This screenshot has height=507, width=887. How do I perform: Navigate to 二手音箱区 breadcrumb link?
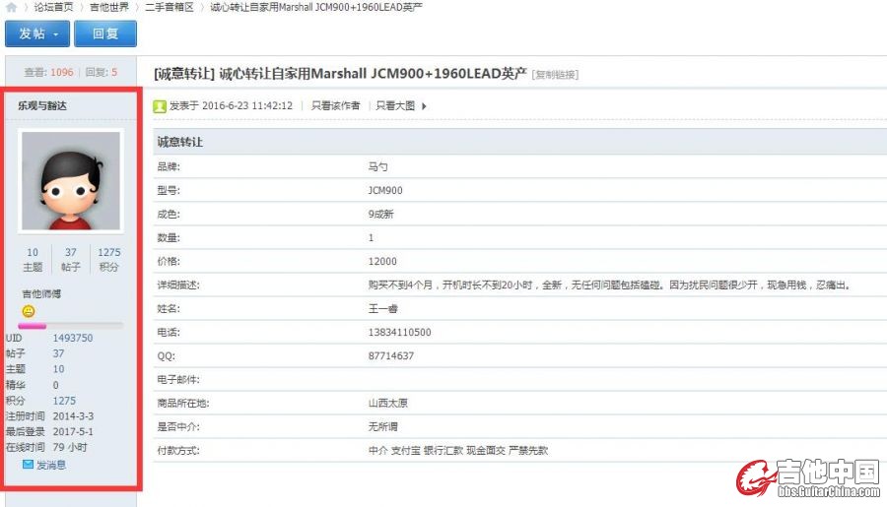point(170,7)
